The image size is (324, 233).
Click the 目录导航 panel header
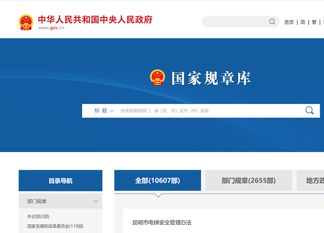[x=60, y=181]
